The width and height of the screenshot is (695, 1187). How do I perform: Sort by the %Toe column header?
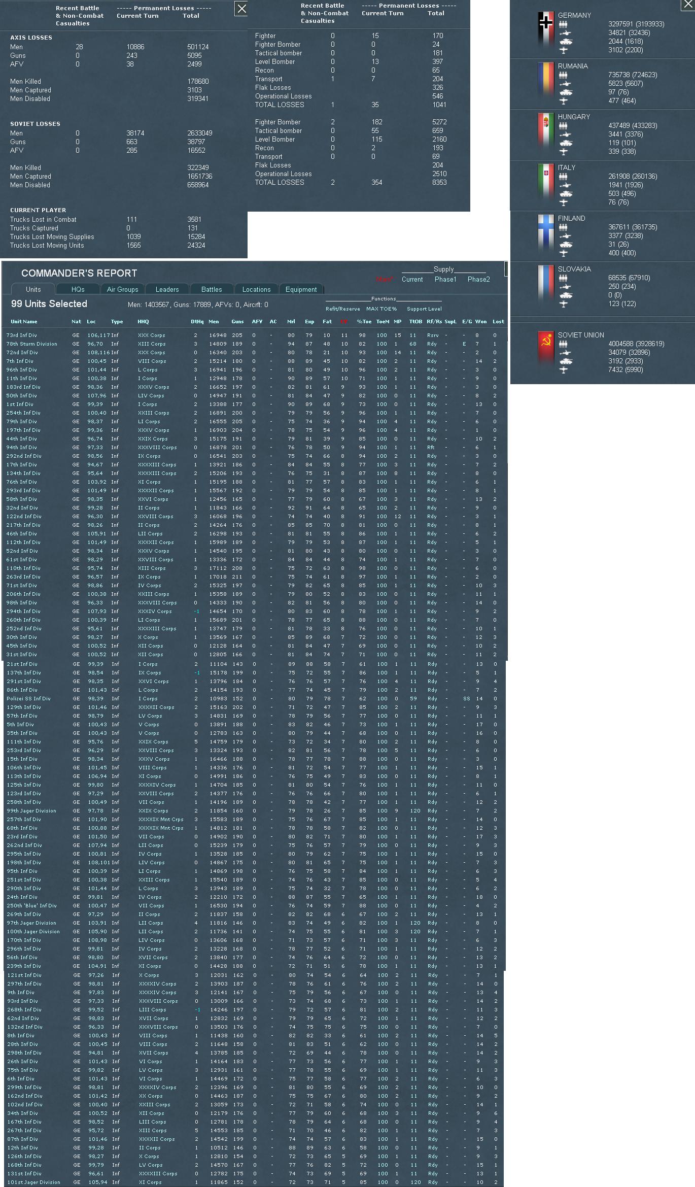click(x=364, y=322)
